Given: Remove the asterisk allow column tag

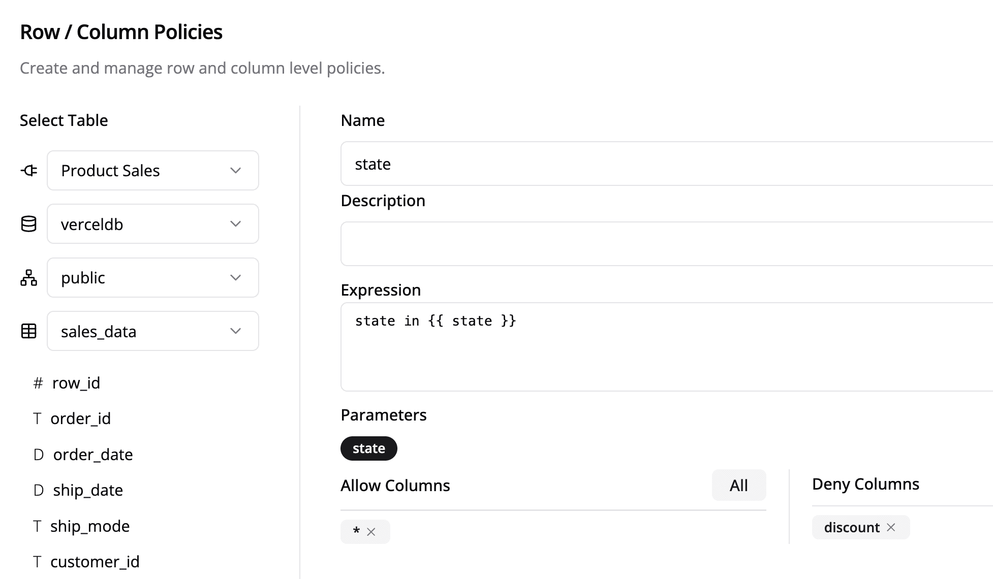Looking at the screenshot, I should (371, 532).
